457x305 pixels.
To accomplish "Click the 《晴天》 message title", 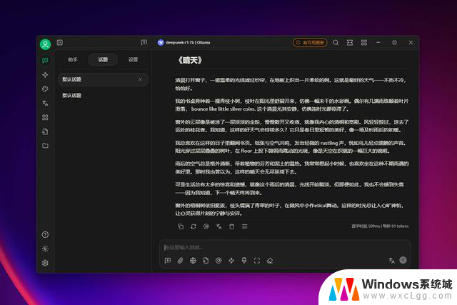I will click(190, 61).
